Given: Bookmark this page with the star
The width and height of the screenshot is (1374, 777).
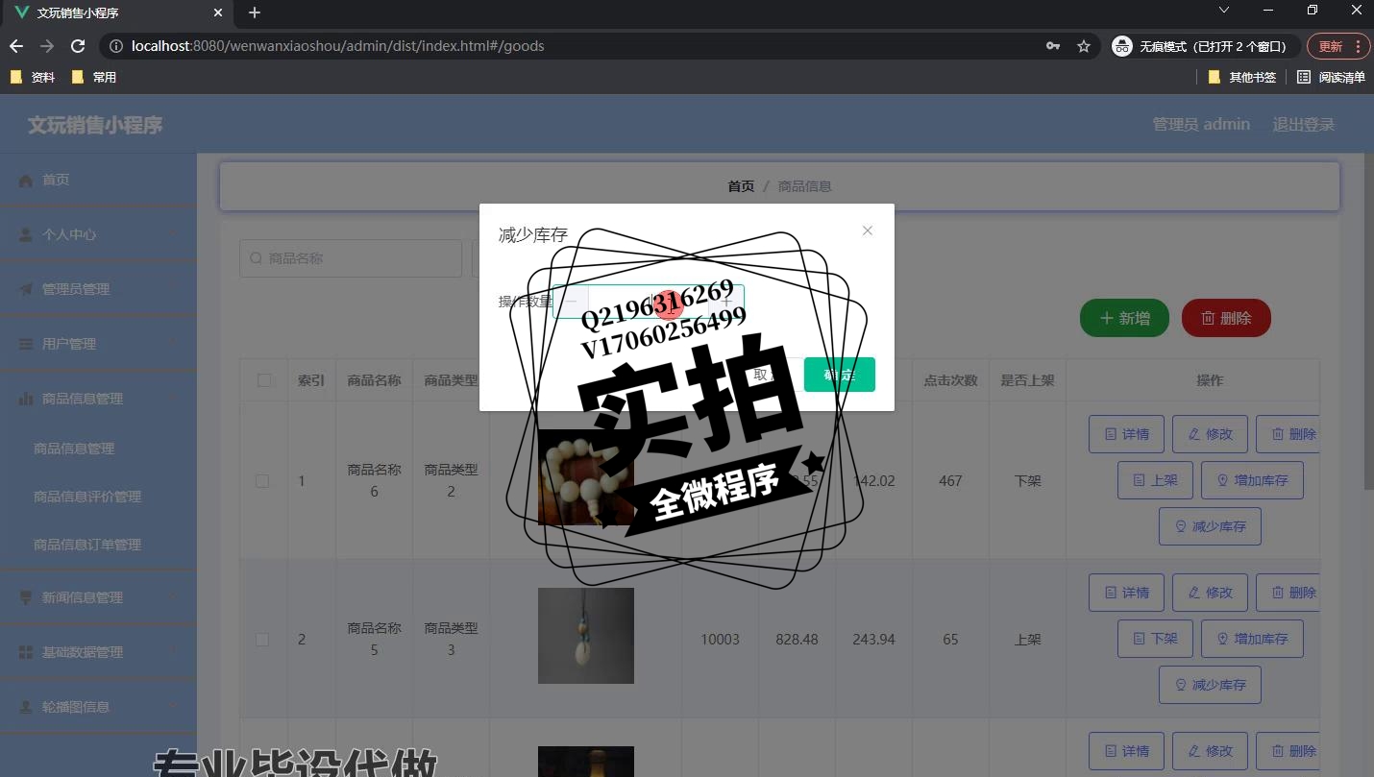Looking at the screenshot, I should coord(1084,46).
